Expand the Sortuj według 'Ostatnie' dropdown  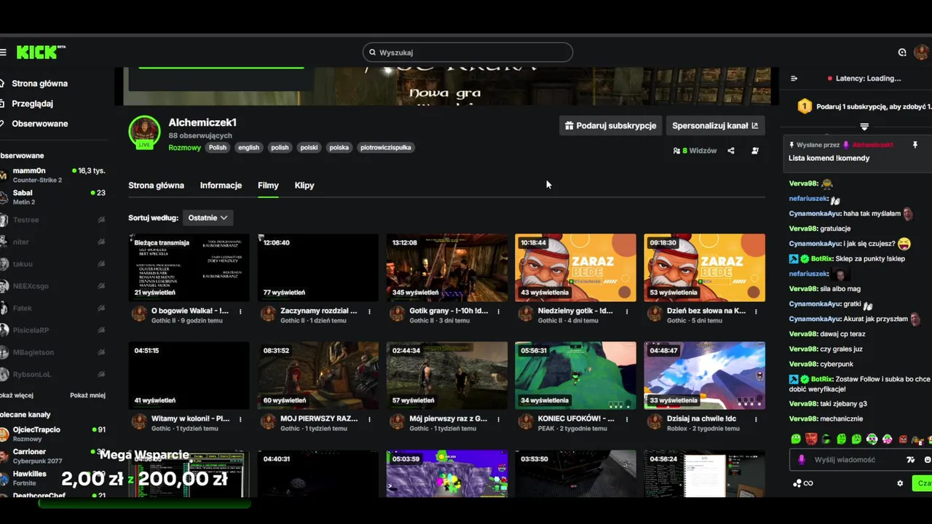(208, 218)
